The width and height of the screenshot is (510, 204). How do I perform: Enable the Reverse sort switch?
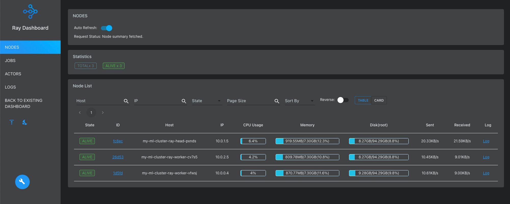click(x=343, y=100)
